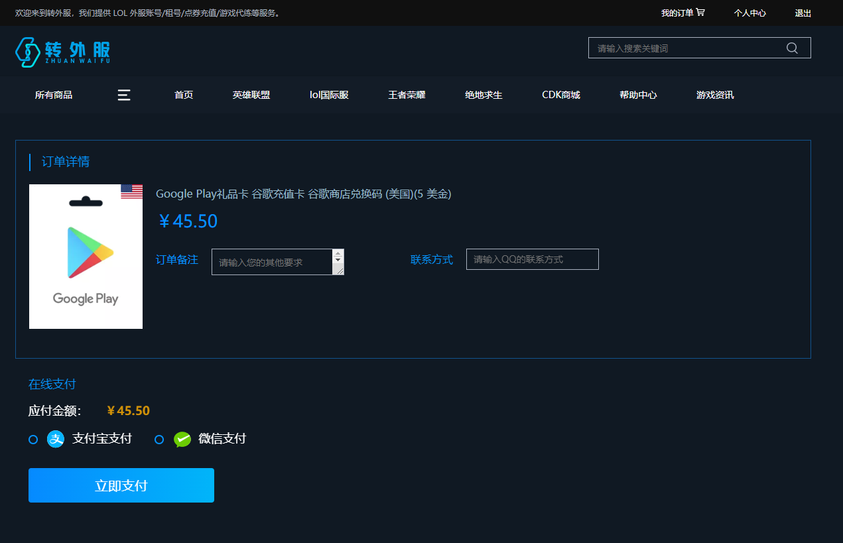
Task: Click the Google Play gift card product title
Action: coord(304,194)
